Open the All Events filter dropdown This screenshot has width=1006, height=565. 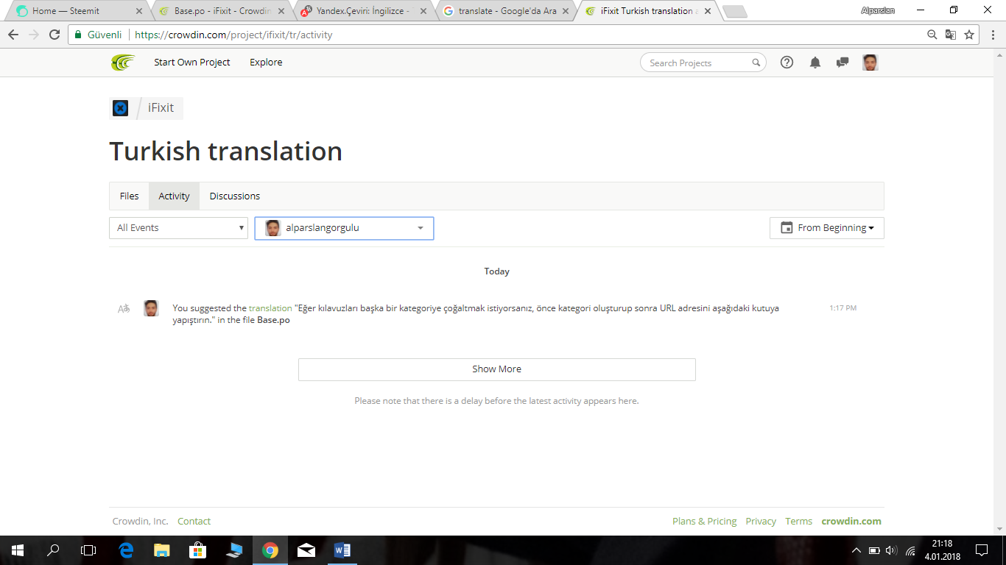179,228
